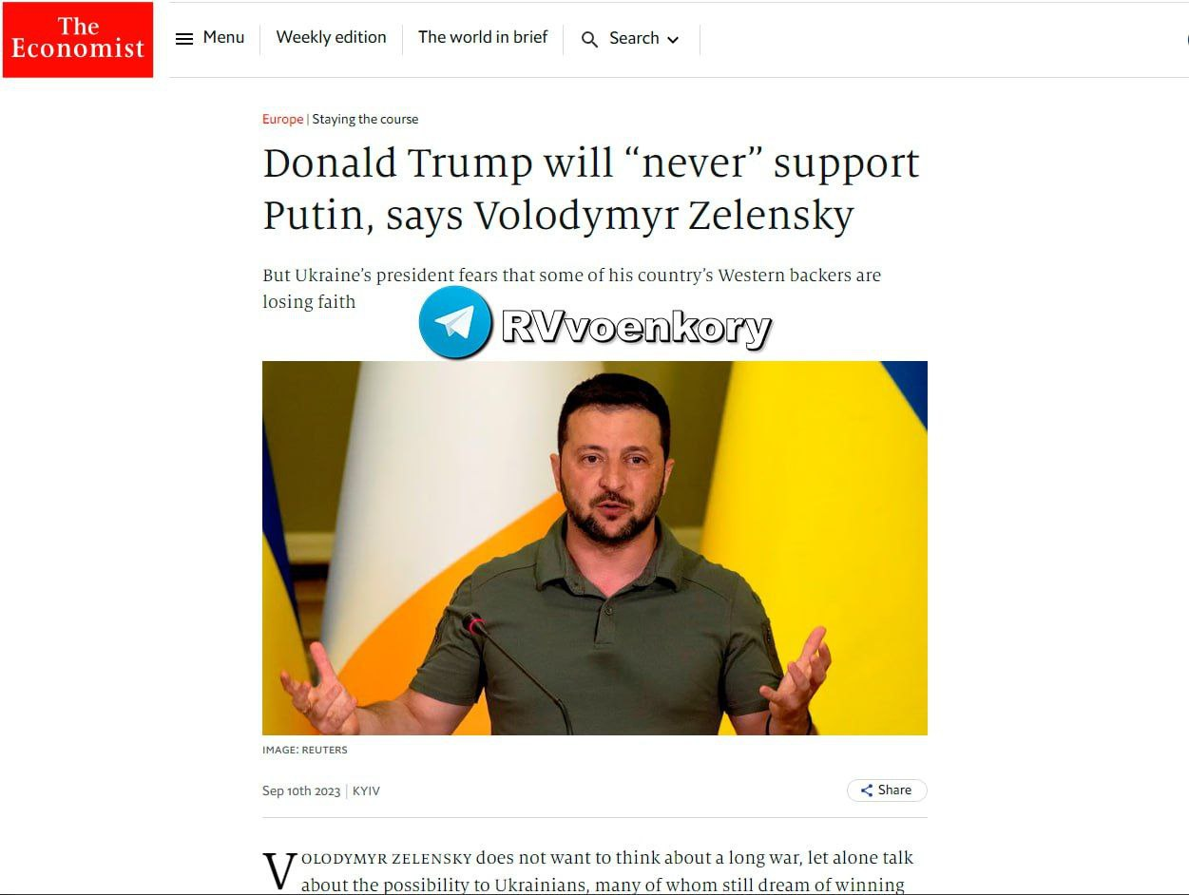Open the Zelensky article photo
Image resolution: width=1189 pixels, height=895 pixels.
click(x=595, y=548)
